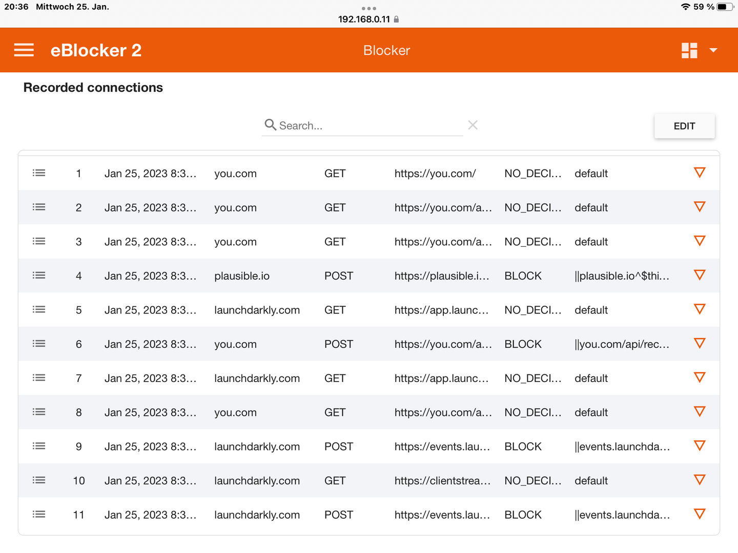Expand row 1 with the orange triangle
The height and width of the screenshot is (553, 738).
[x=700, y=173]
